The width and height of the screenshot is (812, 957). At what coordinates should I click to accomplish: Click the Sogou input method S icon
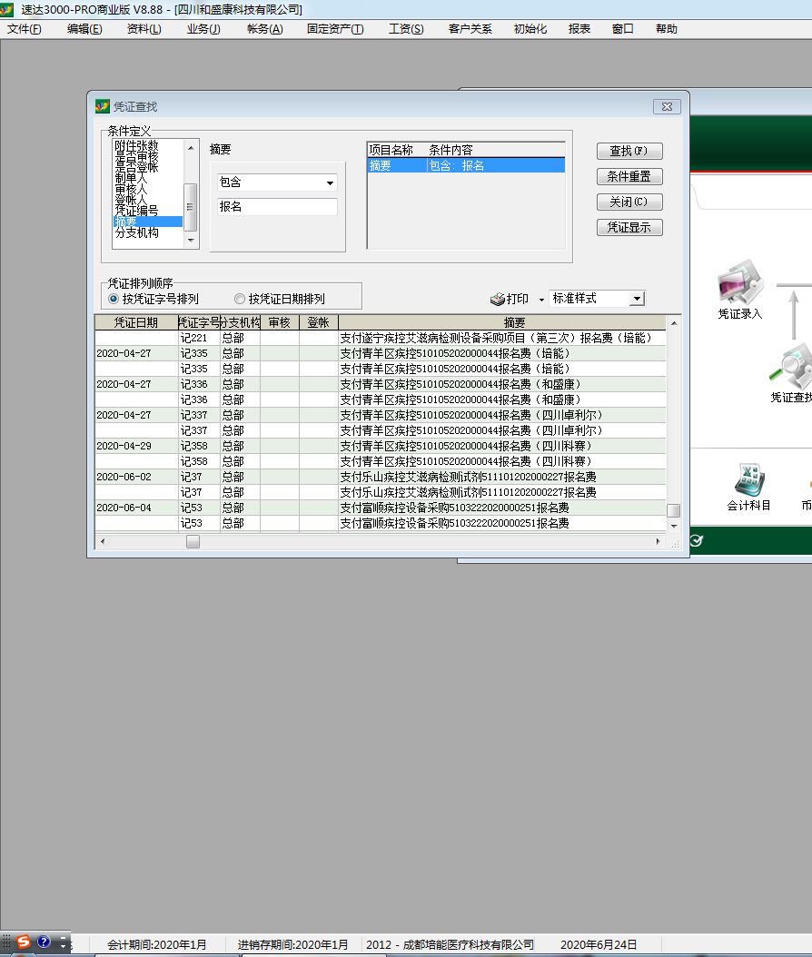24,942
